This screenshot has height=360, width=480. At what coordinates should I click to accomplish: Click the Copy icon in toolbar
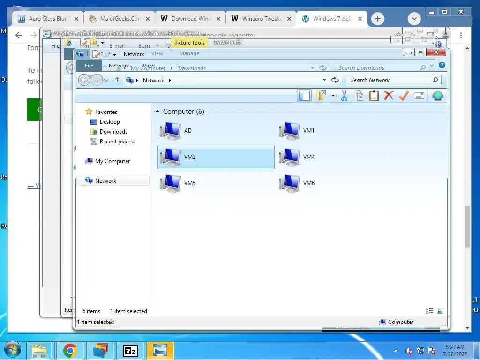coord(359,96)
